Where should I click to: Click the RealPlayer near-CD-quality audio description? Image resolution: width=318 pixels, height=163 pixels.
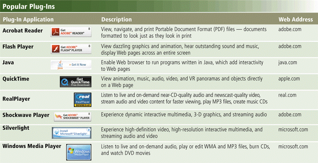click(184, 98)
